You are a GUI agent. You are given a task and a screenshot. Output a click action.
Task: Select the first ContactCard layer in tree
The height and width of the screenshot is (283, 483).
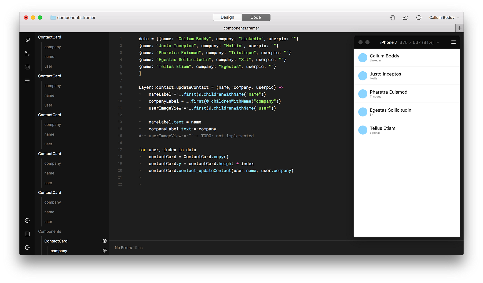50,37
